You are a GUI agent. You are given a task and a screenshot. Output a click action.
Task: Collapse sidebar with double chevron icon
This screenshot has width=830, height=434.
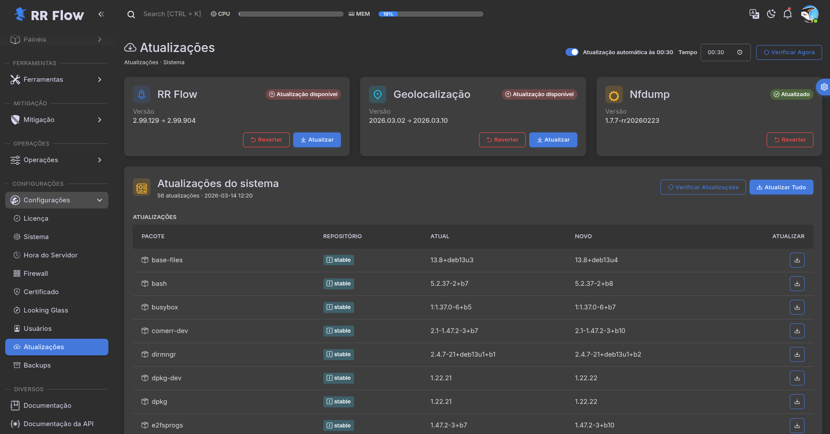pos(101,14)
